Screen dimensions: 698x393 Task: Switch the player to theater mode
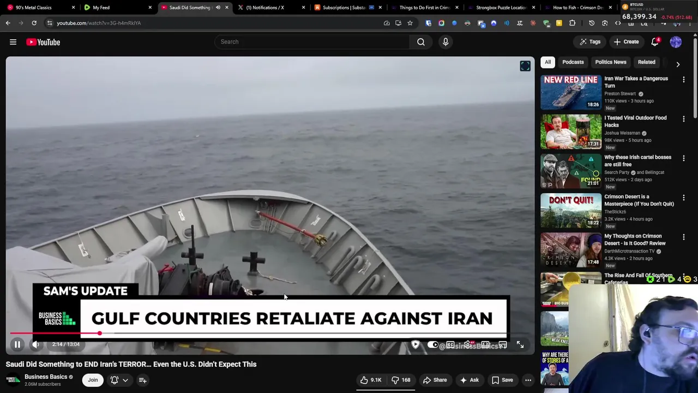click(485, 345)
